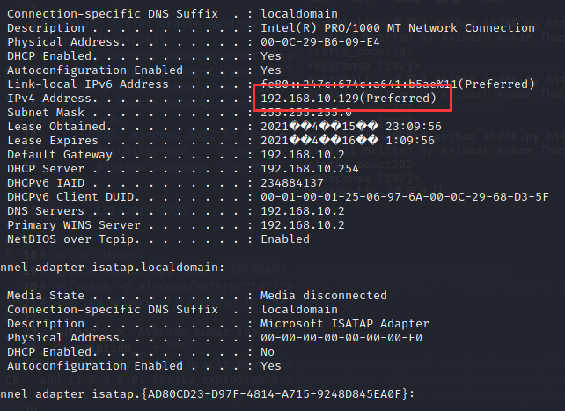Viewport: 565px width, 411px height.
Task: Click the Link-local IPv6 Address value
Action: coord(398,84)
